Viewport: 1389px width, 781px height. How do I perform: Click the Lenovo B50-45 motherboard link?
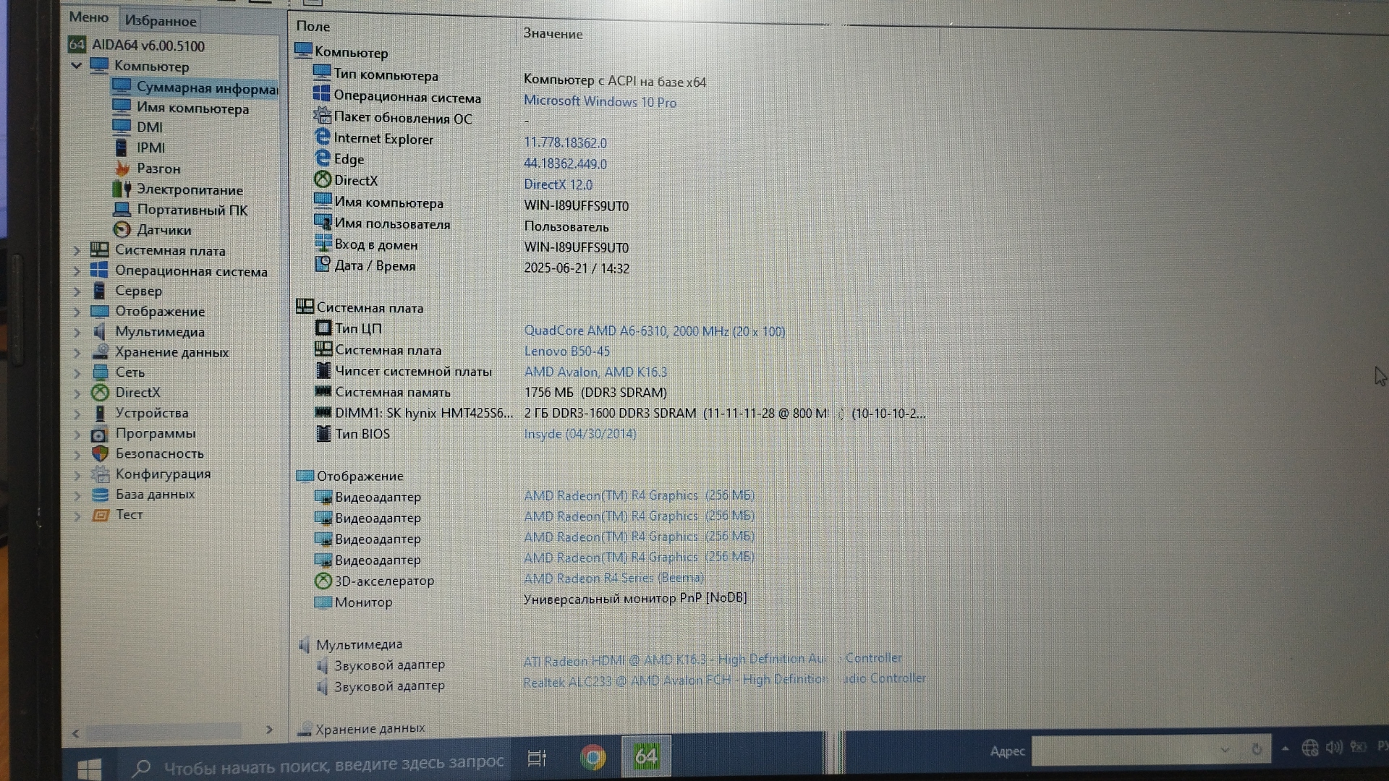point(566,351)
